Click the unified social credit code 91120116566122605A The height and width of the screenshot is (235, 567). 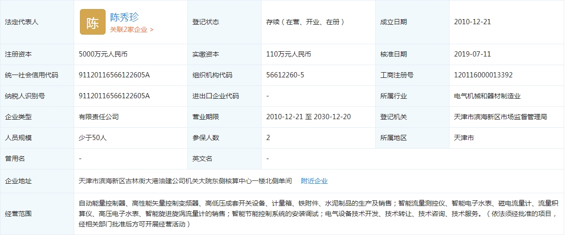click(114, 75)
